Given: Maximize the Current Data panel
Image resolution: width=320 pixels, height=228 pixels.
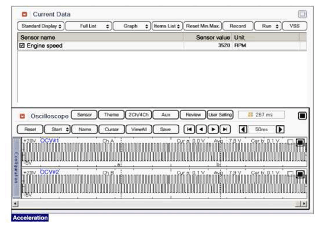Looking at the screenshot, I should point(302,14).
